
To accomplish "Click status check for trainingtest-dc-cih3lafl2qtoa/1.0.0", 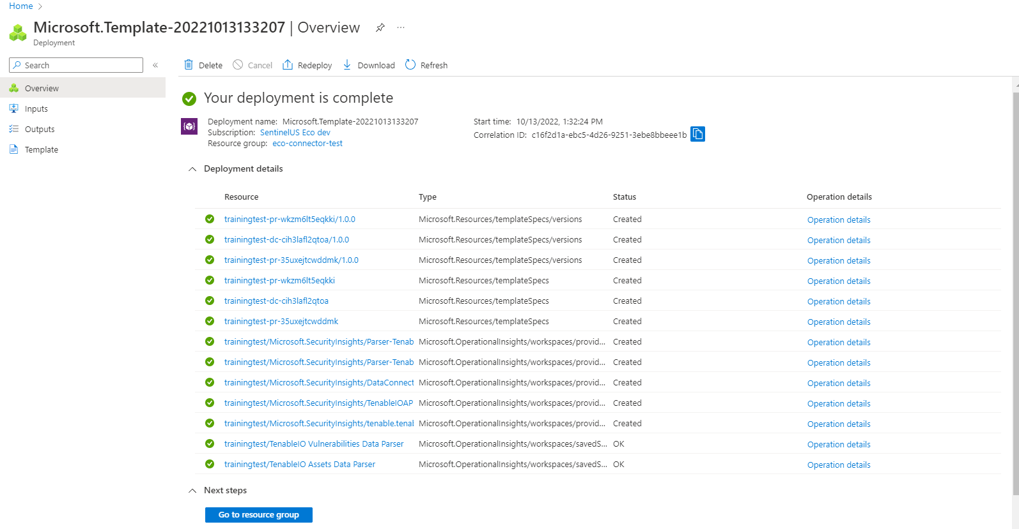I will (x=210, y=239).
